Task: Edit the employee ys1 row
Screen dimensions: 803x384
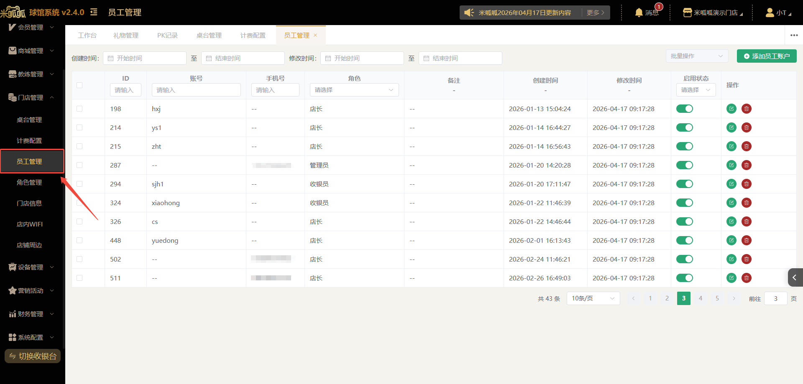Action: click(731, 127)
